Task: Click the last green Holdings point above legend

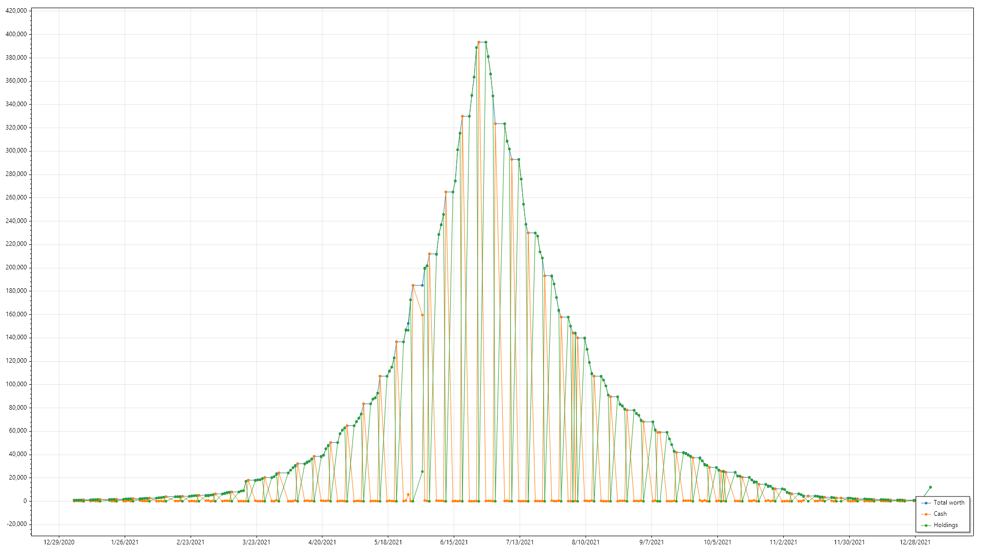Action: [930, 487]
